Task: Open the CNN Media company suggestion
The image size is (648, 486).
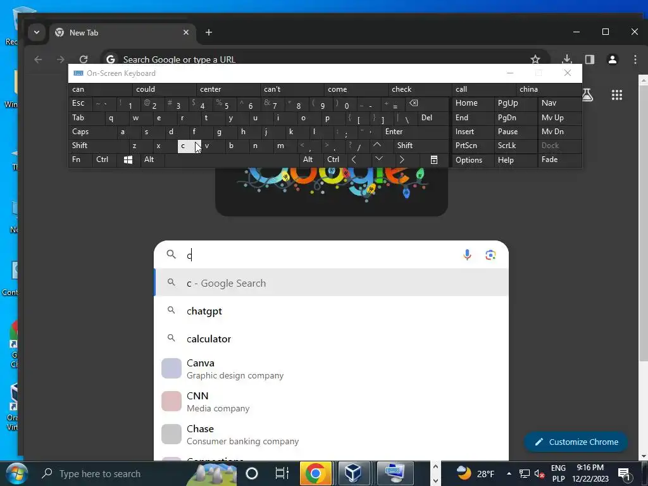Action: pos(331,401)
